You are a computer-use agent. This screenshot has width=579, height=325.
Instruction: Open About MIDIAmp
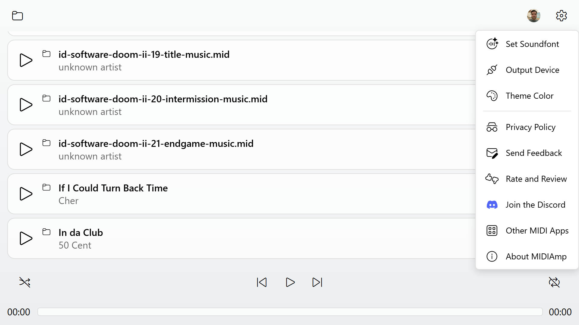(x=527, y=256)
